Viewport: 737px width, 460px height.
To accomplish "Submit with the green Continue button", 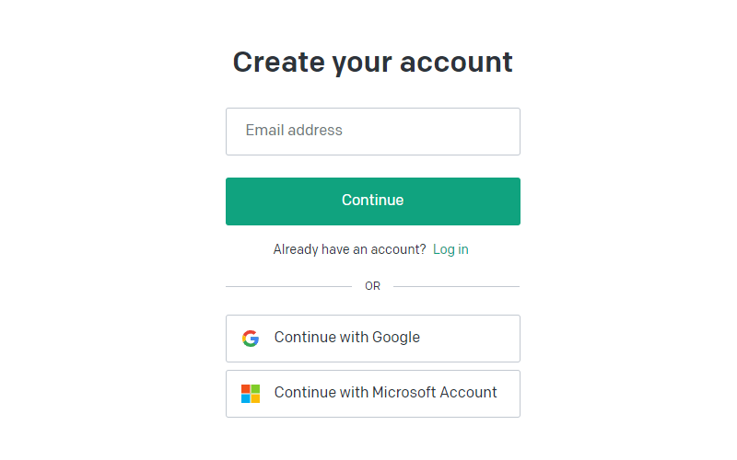I will click(373, 201).
